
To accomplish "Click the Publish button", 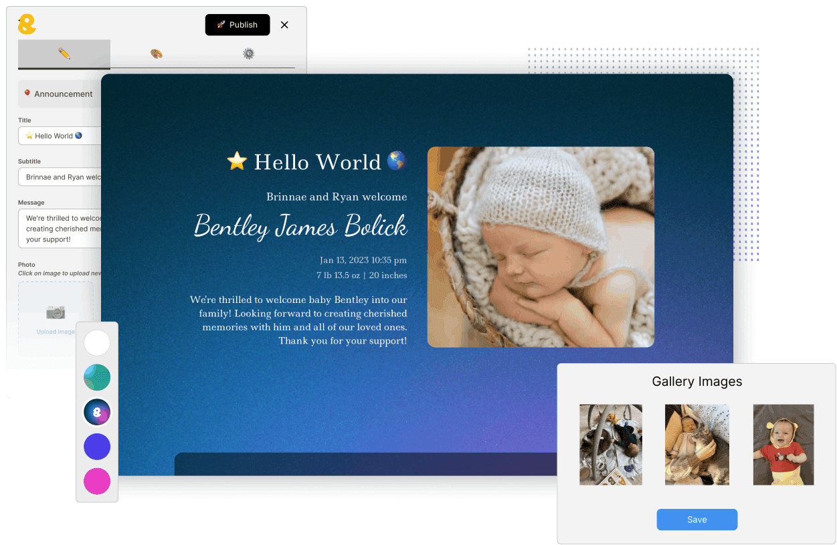I will pos(238,25).
